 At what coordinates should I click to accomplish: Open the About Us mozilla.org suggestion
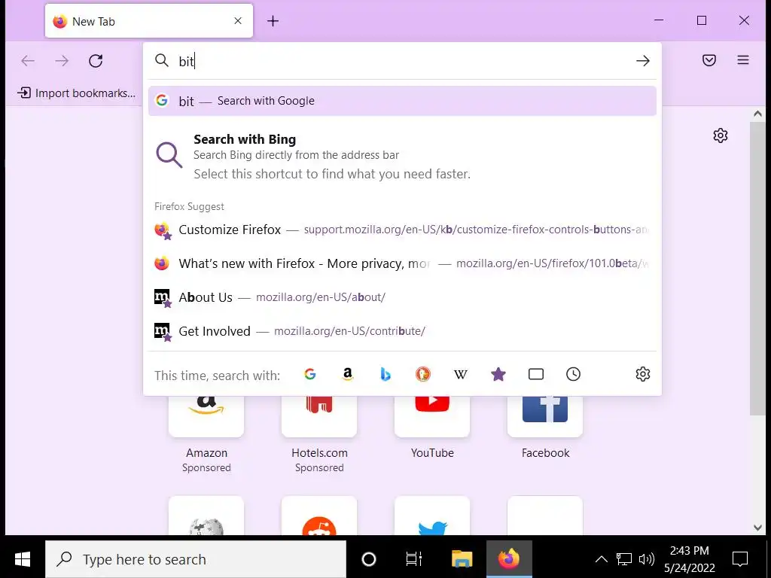coord(402,297)
